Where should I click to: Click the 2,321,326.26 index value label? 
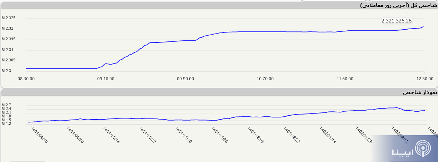click(397, 21)
